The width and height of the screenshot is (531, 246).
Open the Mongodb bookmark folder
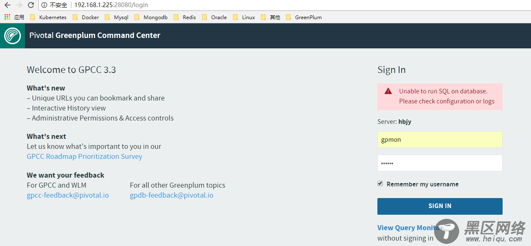click(x=151, y=17)
